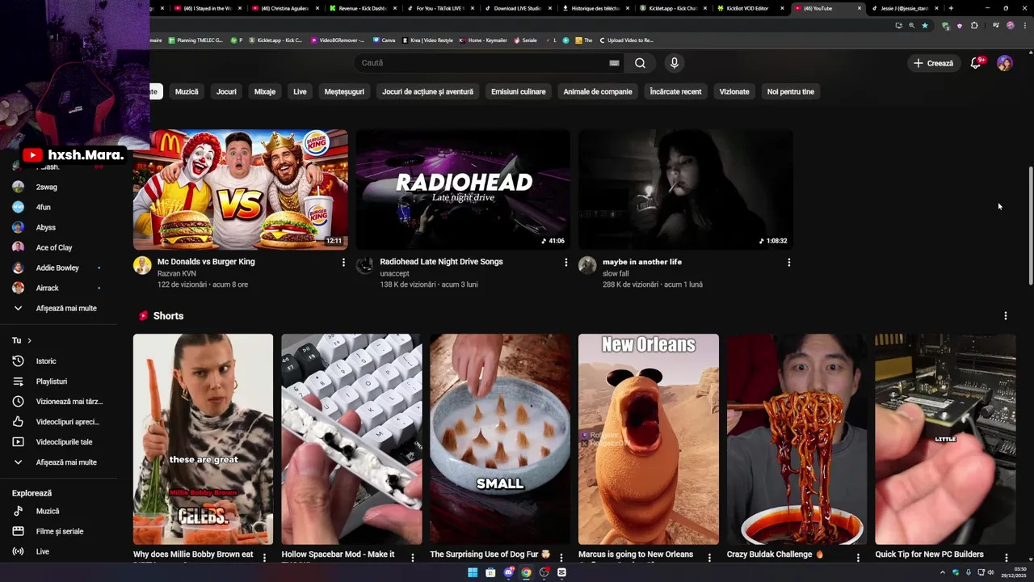Select the Muzică filter chip

[187, 91]
